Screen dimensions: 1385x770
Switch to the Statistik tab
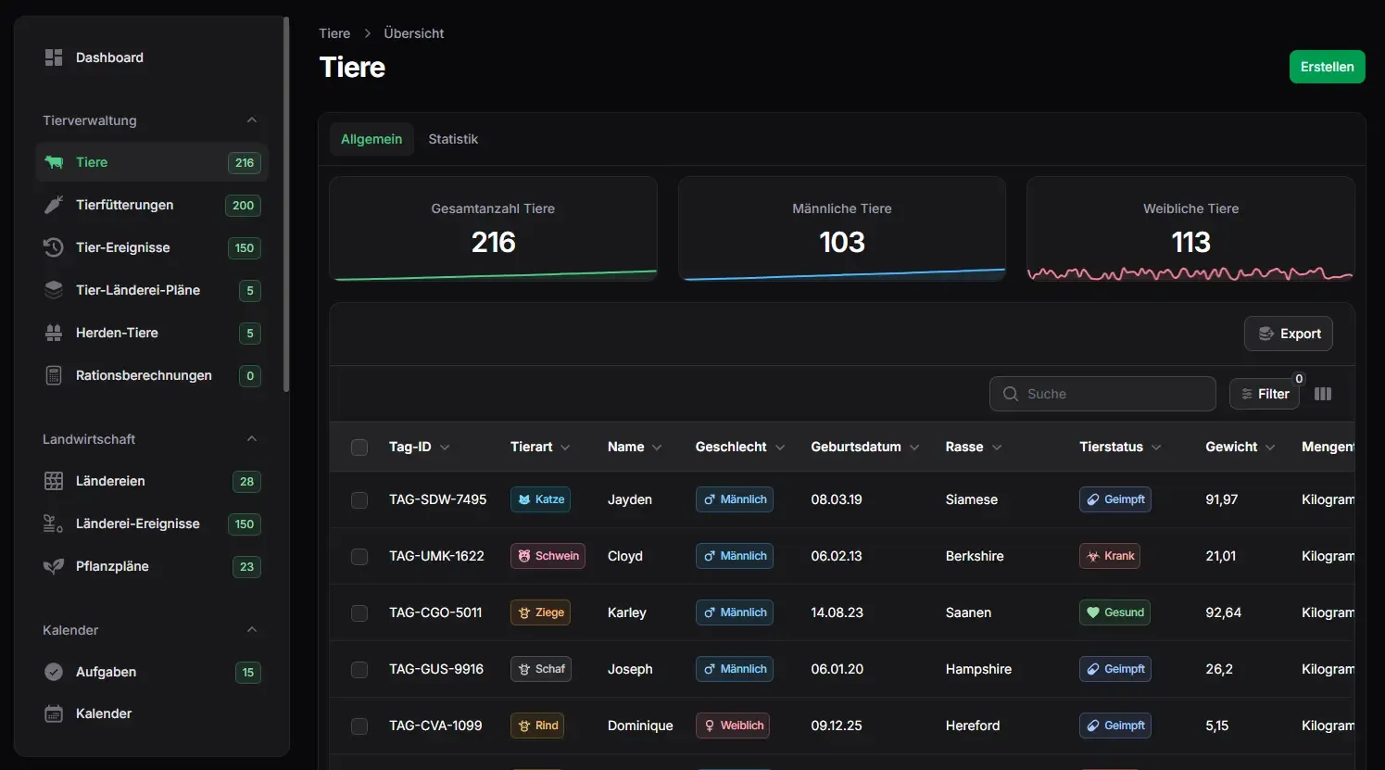[x=453, y=139]
